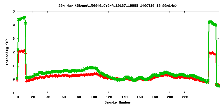Image resolution: width=224 pixels, height=105 pixels.
Task: Click the y-axis tick label 1
Action: 14,66
